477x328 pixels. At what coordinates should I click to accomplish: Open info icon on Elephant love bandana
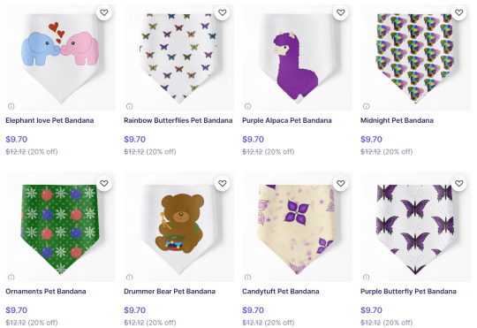(x=11, y=106)
